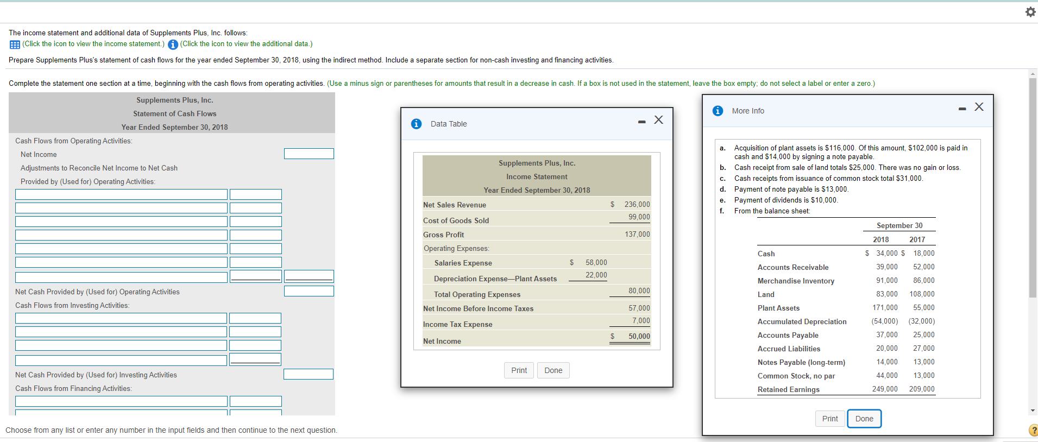The image size is (1038, 442).
Task: Click the Accumulated Depreciation balance sheet row
Action: point(846,321)
